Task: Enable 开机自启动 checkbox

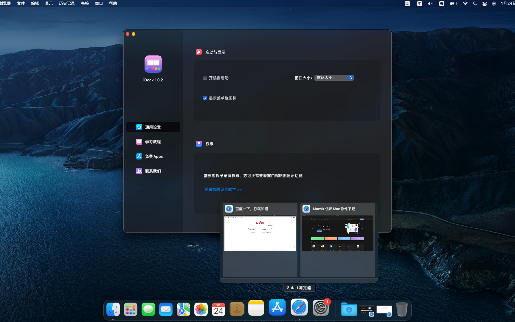Action: click(205, 78)
